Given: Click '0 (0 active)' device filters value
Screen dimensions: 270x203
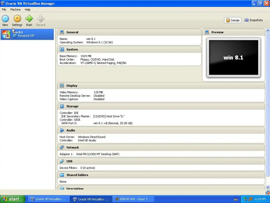Looking at the screenshot, I should [88, 168].
